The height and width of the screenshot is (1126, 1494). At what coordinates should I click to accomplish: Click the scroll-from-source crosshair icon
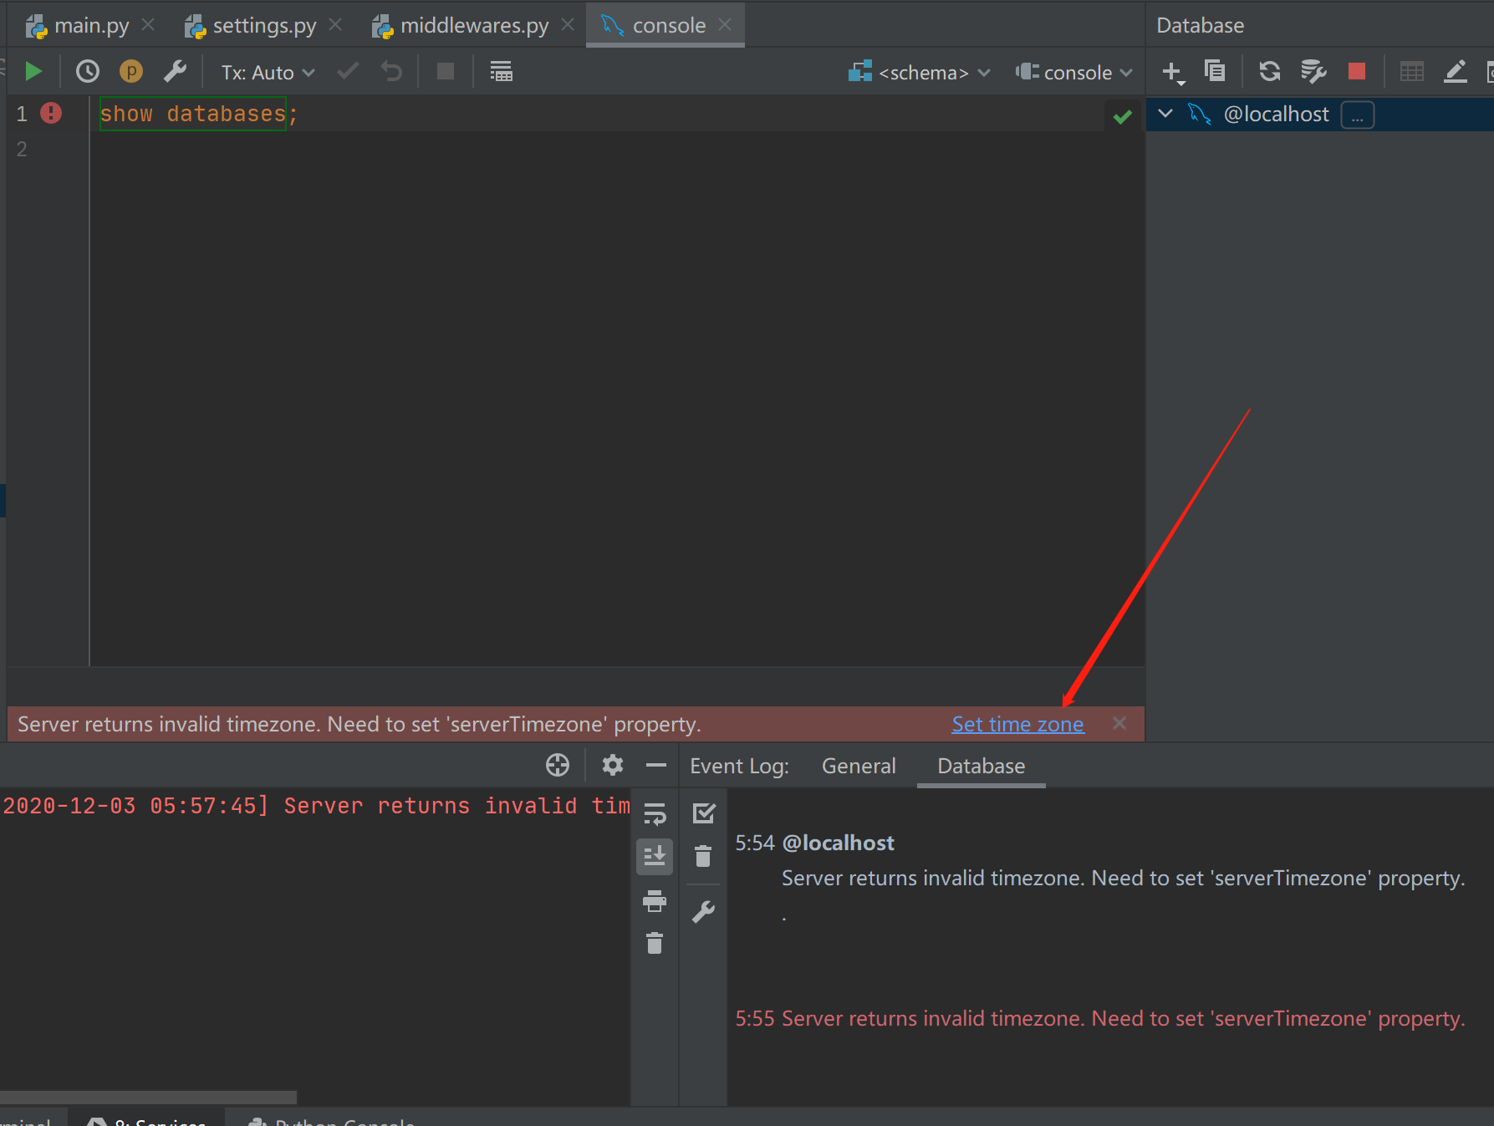coord(558,765)
